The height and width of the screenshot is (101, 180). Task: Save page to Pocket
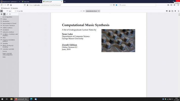[114, 5]
